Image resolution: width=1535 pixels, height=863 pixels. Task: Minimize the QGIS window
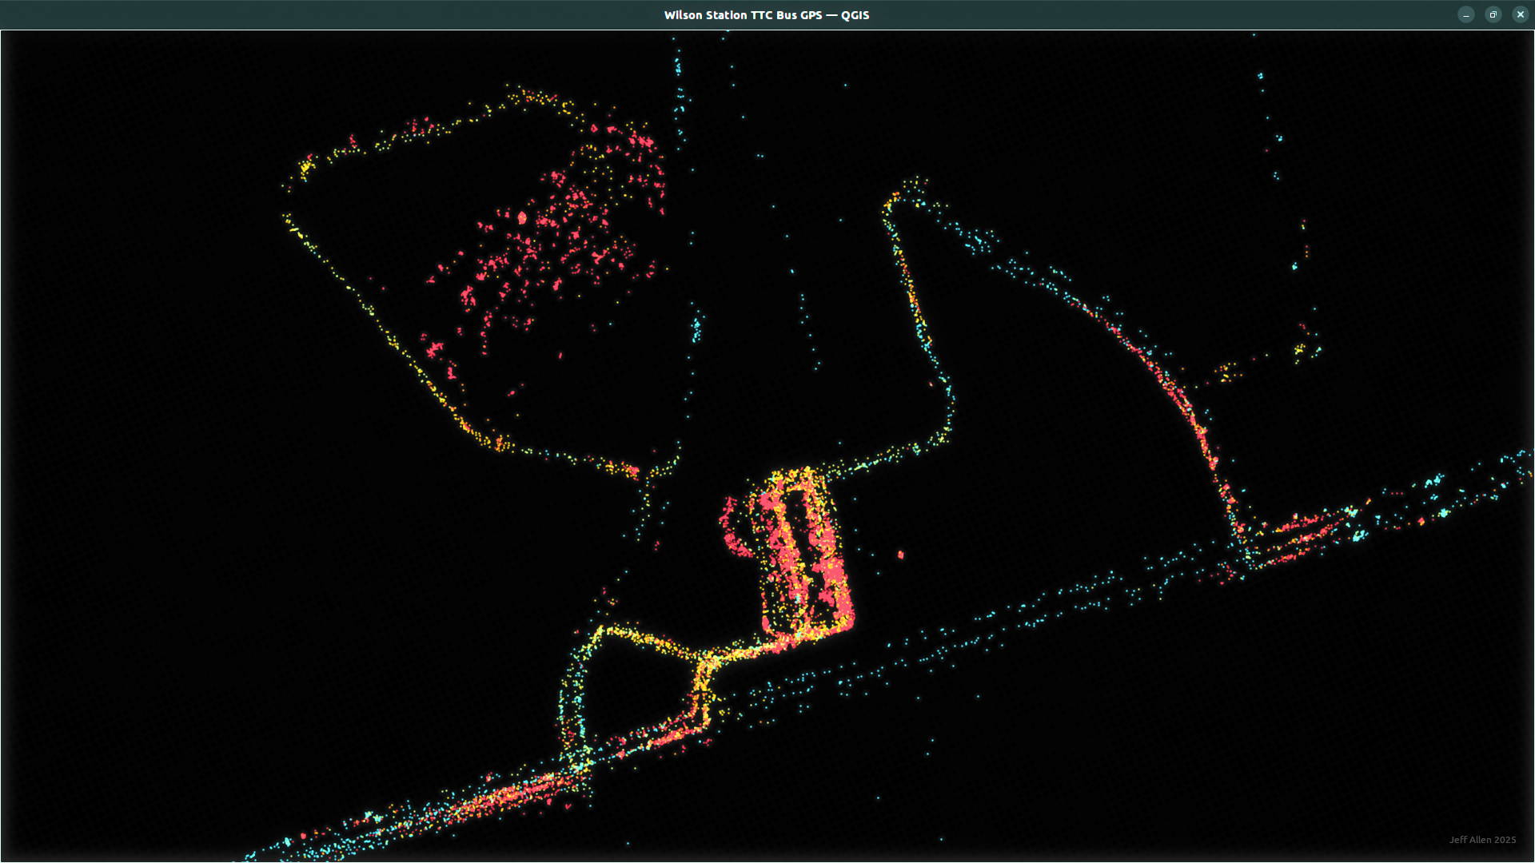point(1465,14)
